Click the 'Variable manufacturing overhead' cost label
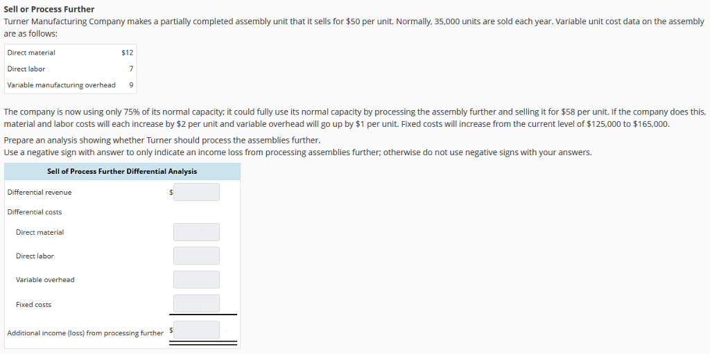 pos(61,85)
